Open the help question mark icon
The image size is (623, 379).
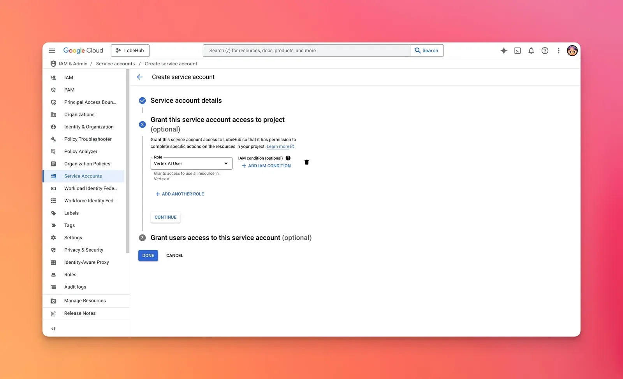pos(545,51)
